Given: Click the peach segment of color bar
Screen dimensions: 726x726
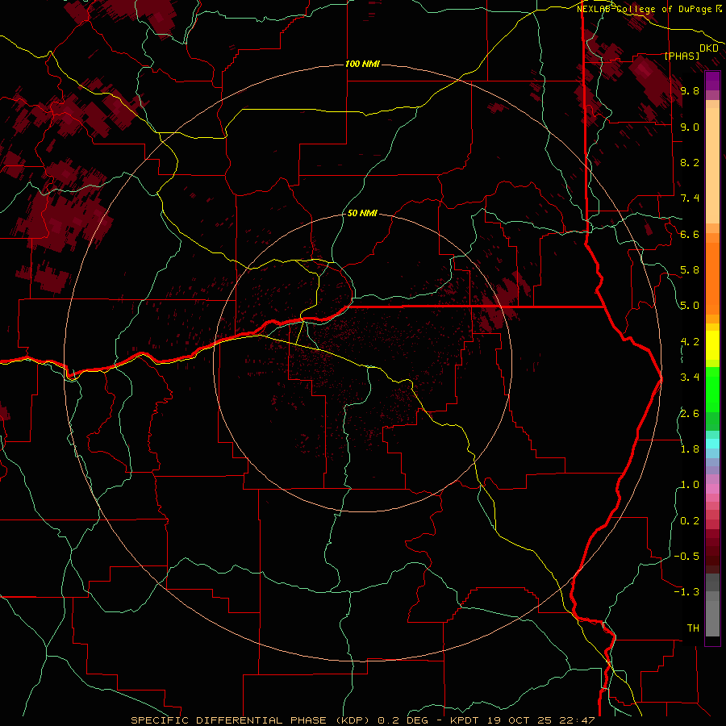Looking at the screenshot, I should [x=712, y=165].
